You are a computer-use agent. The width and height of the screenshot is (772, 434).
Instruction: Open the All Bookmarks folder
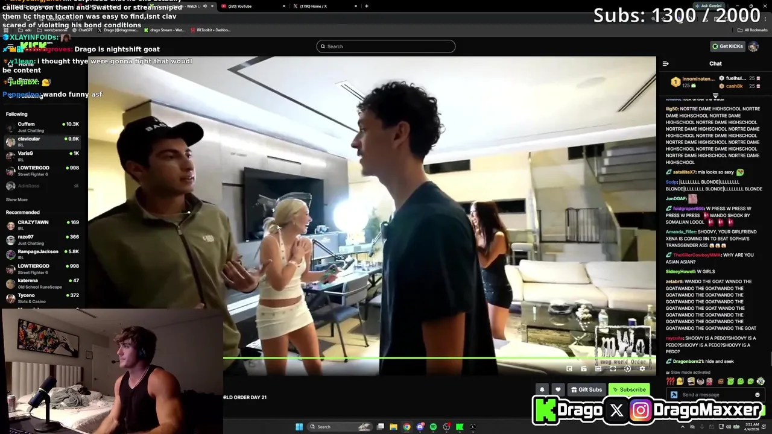752,30
